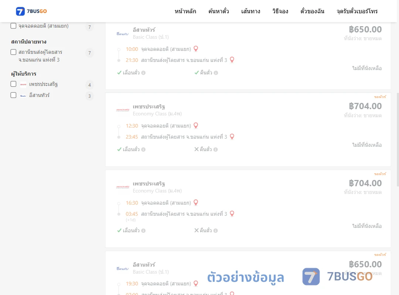Show เลื่อนตั๋ว info icon on 12:30 trip
Viewport: 399px width, 295px height.
[x=143, y=150]
